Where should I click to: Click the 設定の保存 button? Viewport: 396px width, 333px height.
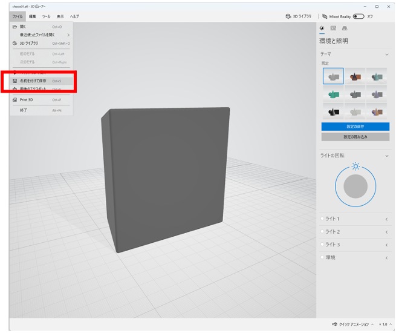355,127
